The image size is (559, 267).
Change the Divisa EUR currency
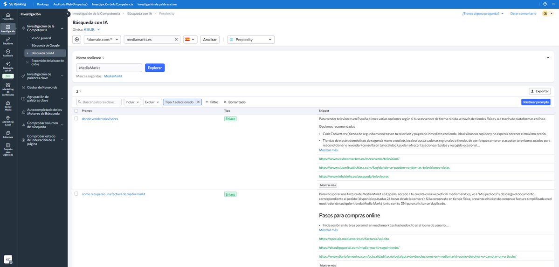[92, 29]
